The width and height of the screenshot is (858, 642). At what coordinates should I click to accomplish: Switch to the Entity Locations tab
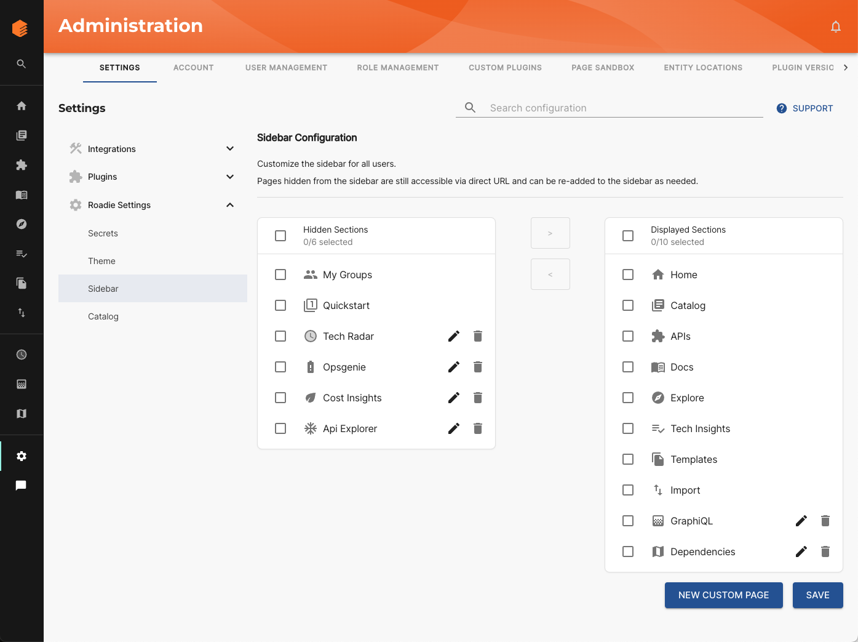click(703, 68)
